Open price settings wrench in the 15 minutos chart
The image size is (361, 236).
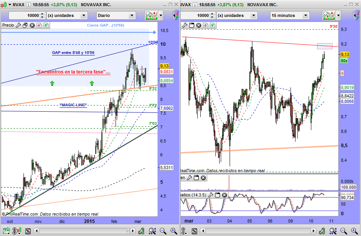[x=185, y=25]
